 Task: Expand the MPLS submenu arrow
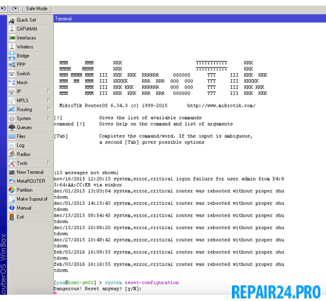(49, 100)
